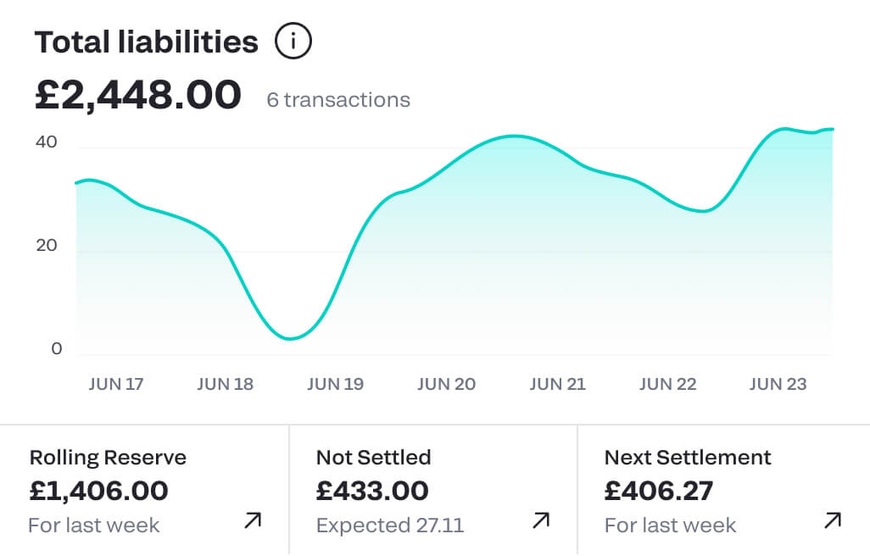
Task: Select the Next Settlement card
Action: pyautogui.click(x=722, y=491)
